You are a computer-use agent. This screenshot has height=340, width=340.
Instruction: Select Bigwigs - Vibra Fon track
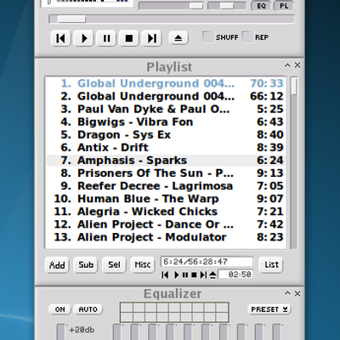(x=166, y=122)
